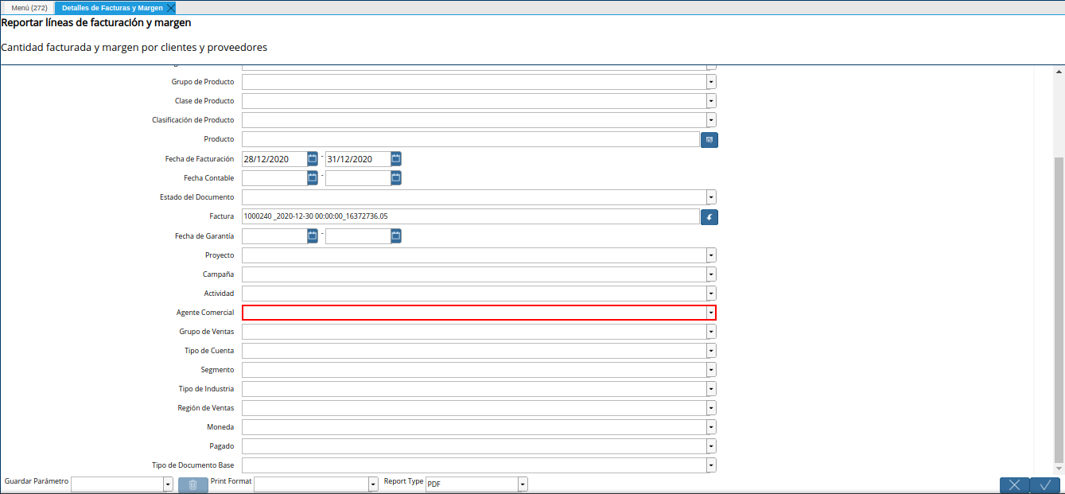The height and width of the screenshot is (494, 1065).
Task: Expand the Actividad dropdown
Action: 711,294
